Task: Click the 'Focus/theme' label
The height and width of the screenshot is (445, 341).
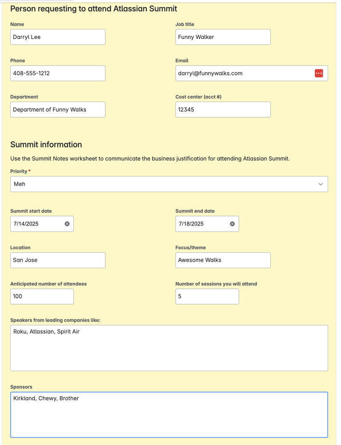Action: point(191,248)
